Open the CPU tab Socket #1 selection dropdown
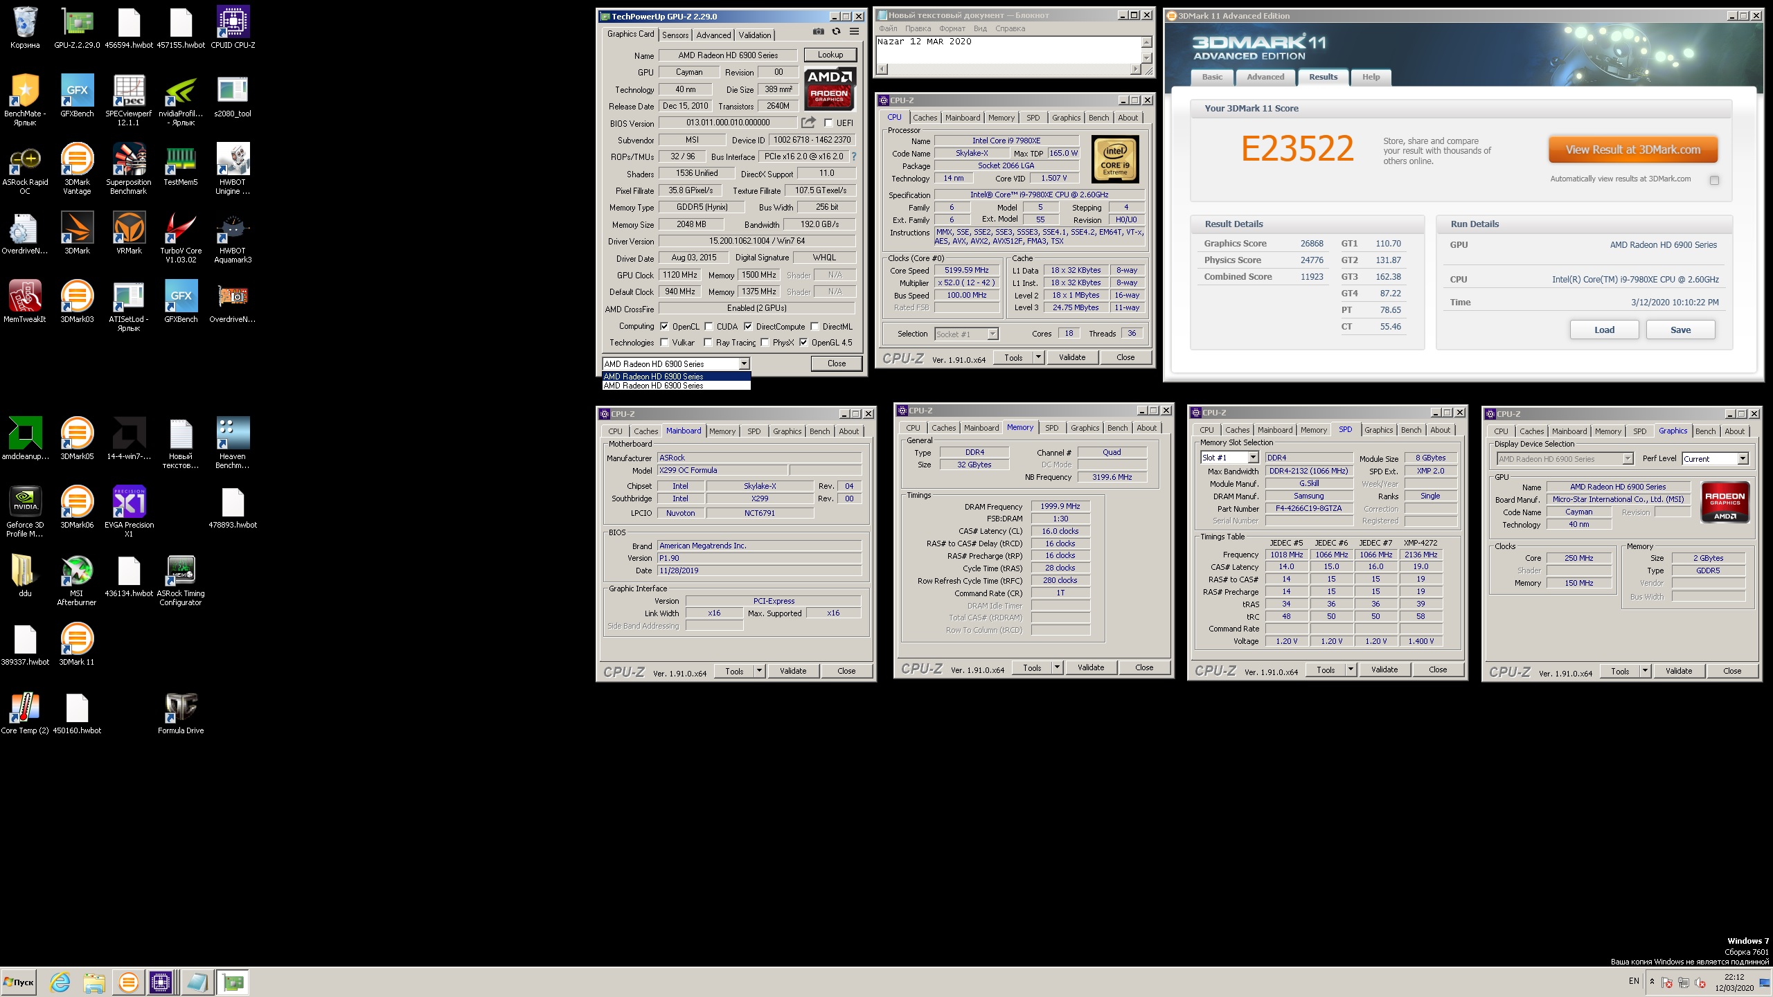This screenshot has width=1773, height=997. point(992,334)
